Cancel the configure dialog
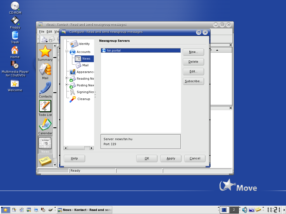Image resolution: width=286 pixels, height=214 pixels. point(195,158)
